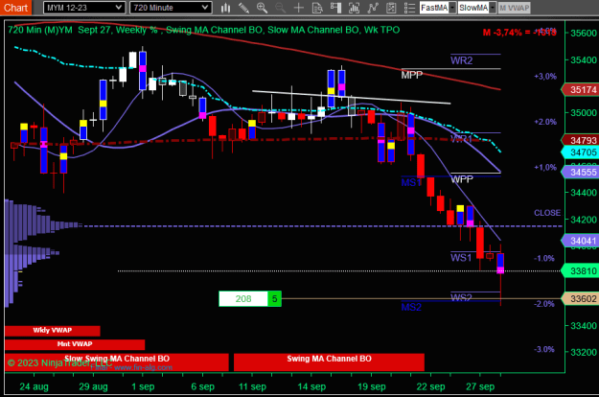Viewport: 599px width, 397px height.
Task: Click the 35174 red price marker
Action: coord(580,90)
